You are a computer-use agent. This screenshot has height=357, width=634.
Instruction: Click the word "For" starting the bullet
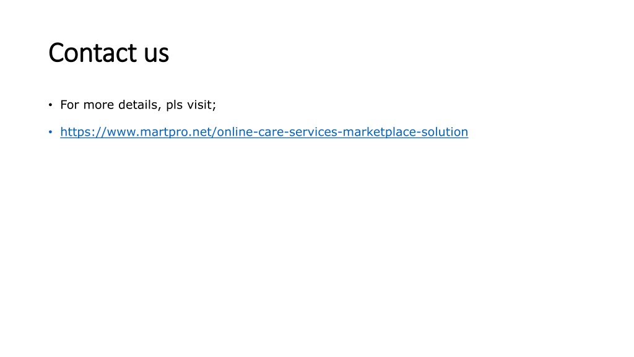(x=69, y=105)
